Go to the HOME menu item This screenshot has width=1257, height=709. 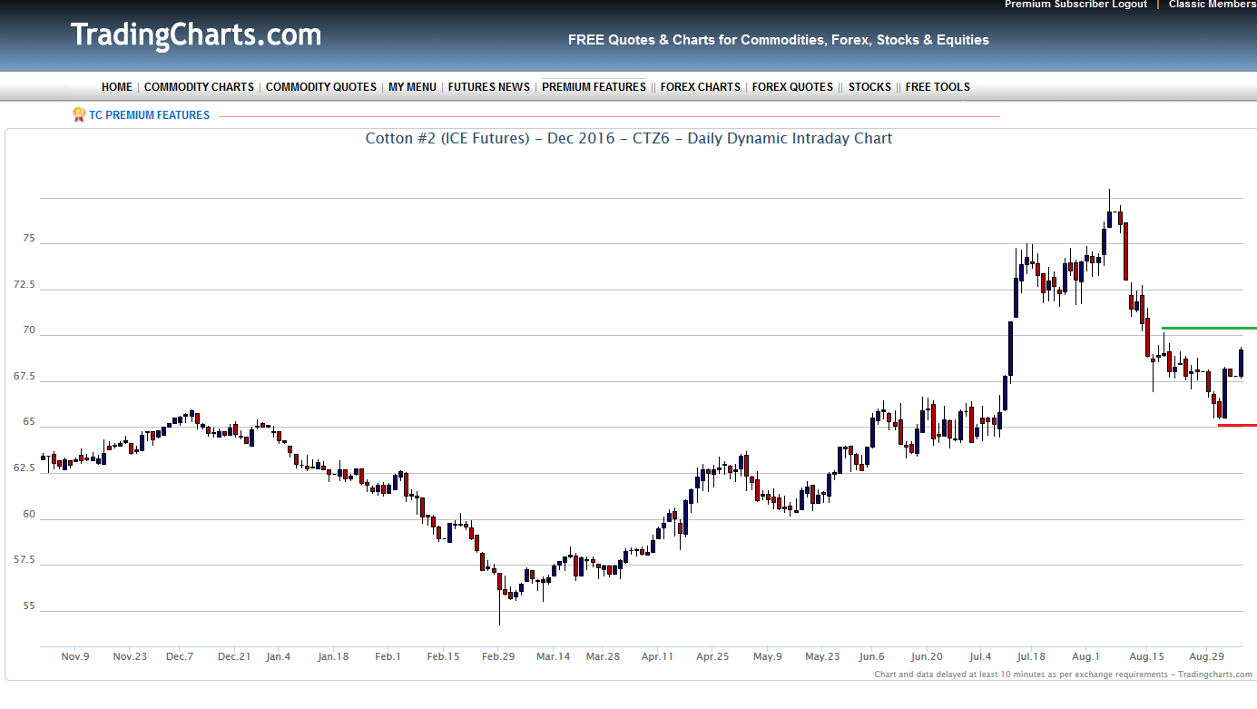[x=117, y=87]
